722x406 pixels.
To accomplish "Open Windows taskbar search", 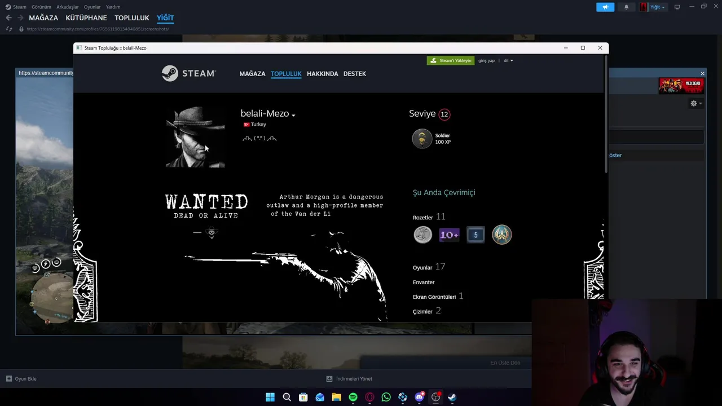I will point(287,397).
